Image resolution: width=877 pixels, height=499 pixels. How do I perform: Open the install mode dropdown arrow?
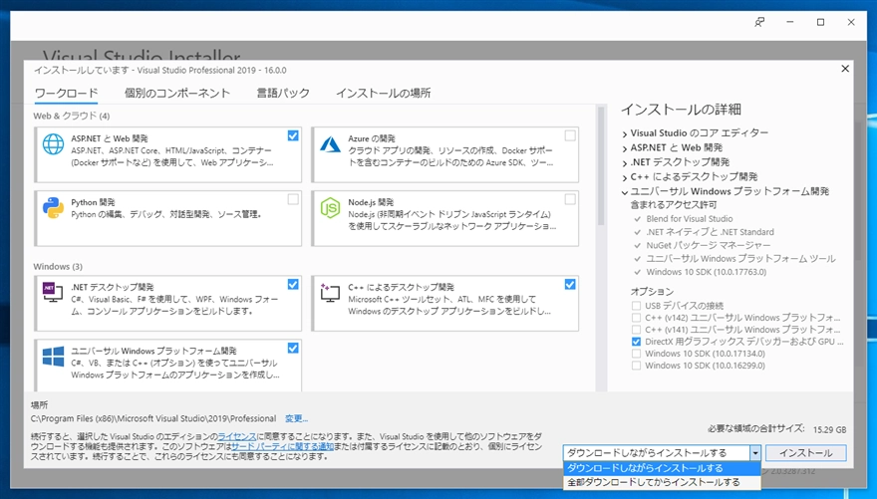pos(755,453)
